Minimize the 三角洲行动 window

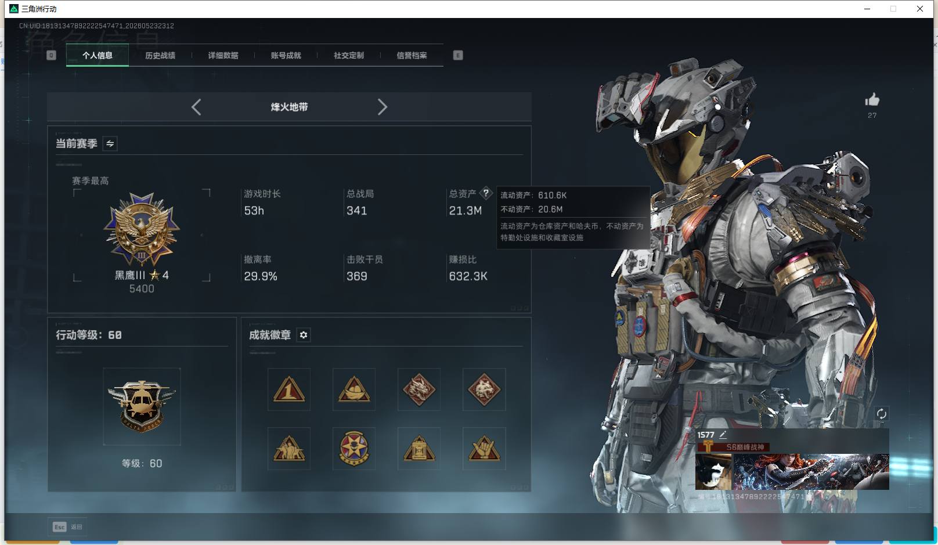tap(867, 9)
